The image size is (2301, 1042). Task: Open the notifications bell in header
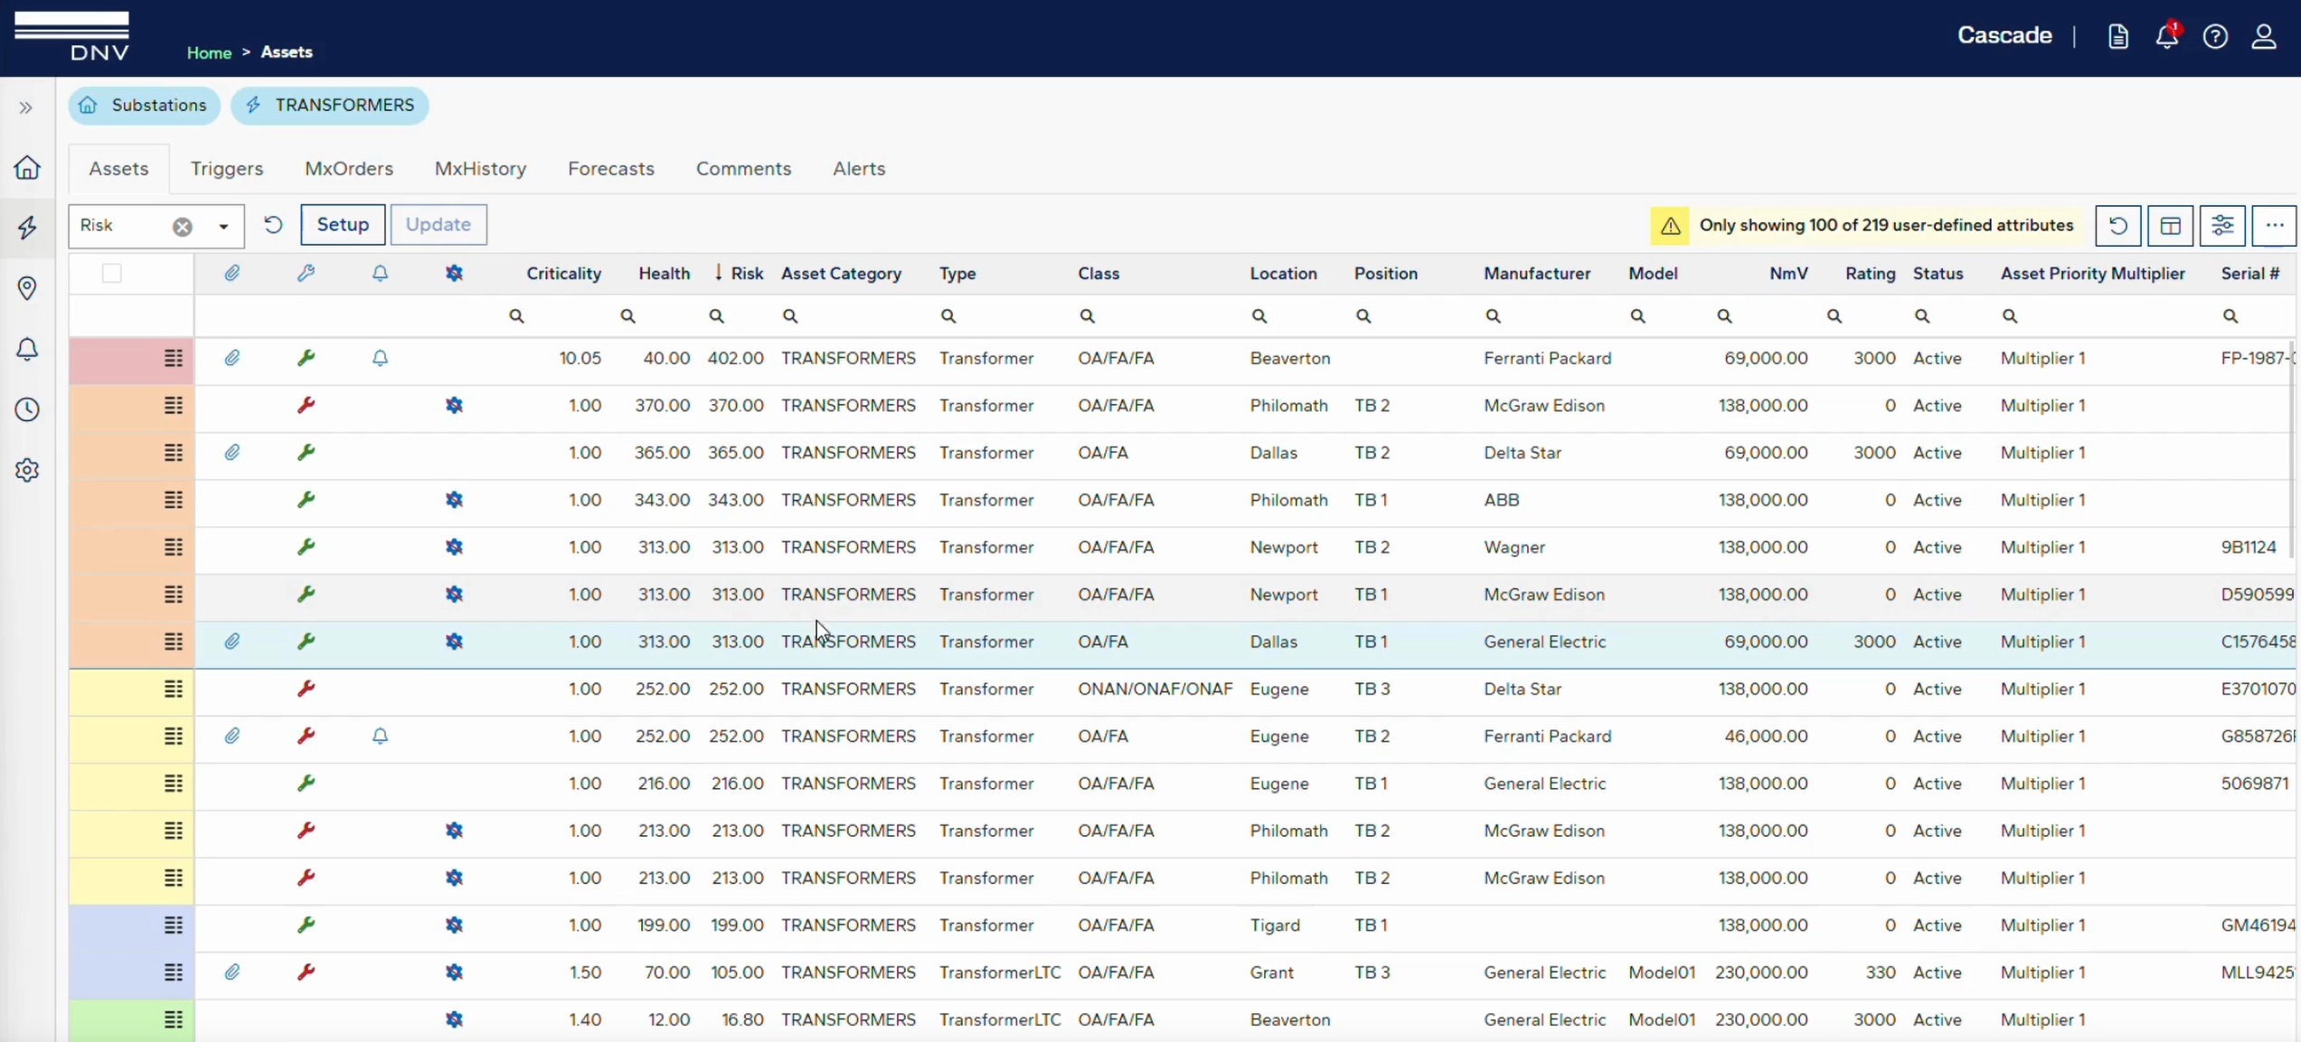2166,36
